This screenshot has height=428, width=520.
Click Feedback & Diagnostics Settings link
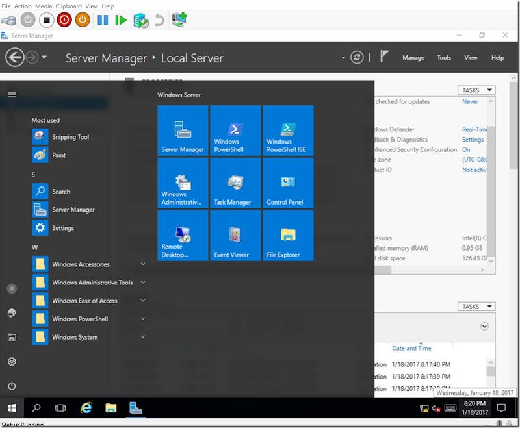click(473, 140)
